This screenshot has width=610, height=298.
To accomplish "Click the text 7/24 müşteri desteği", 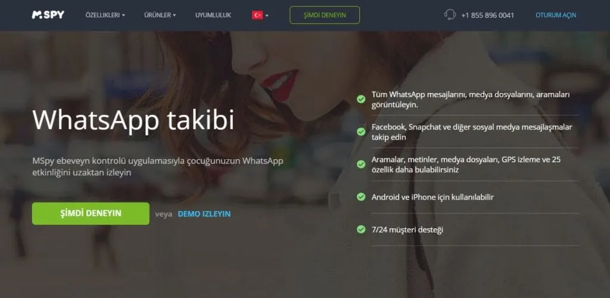I will 407,229.
